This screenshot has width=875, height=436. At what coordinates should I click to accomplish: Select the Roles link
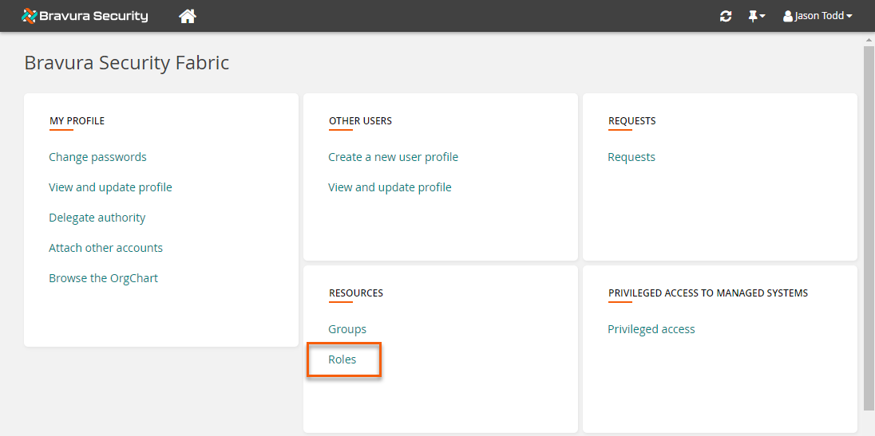click(342, 359)
